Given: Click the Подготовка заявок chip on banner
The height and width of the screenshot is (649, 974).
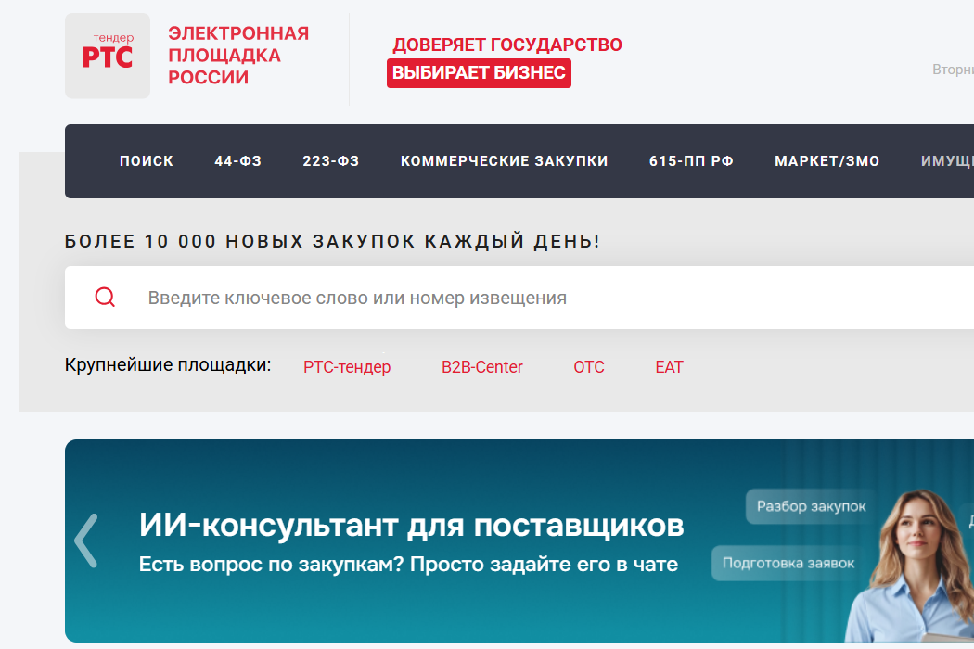Looking at the screenshot, I should click(788, 564).
